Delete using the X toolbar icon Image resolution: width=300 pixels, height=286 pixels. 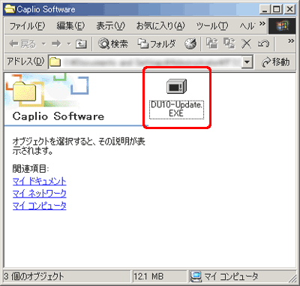pos(246,44)
